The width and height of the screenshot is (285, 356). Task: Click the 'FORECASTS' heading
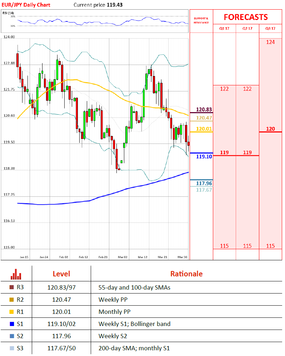pos(246,17)
